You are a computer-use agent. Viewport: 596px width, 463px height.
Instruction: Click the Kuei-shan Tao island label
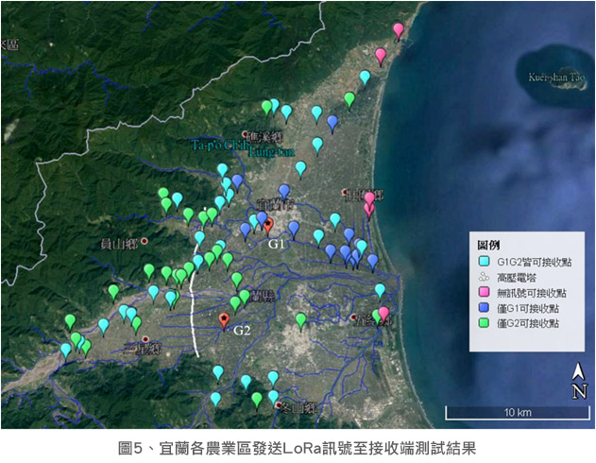point(556,77)
